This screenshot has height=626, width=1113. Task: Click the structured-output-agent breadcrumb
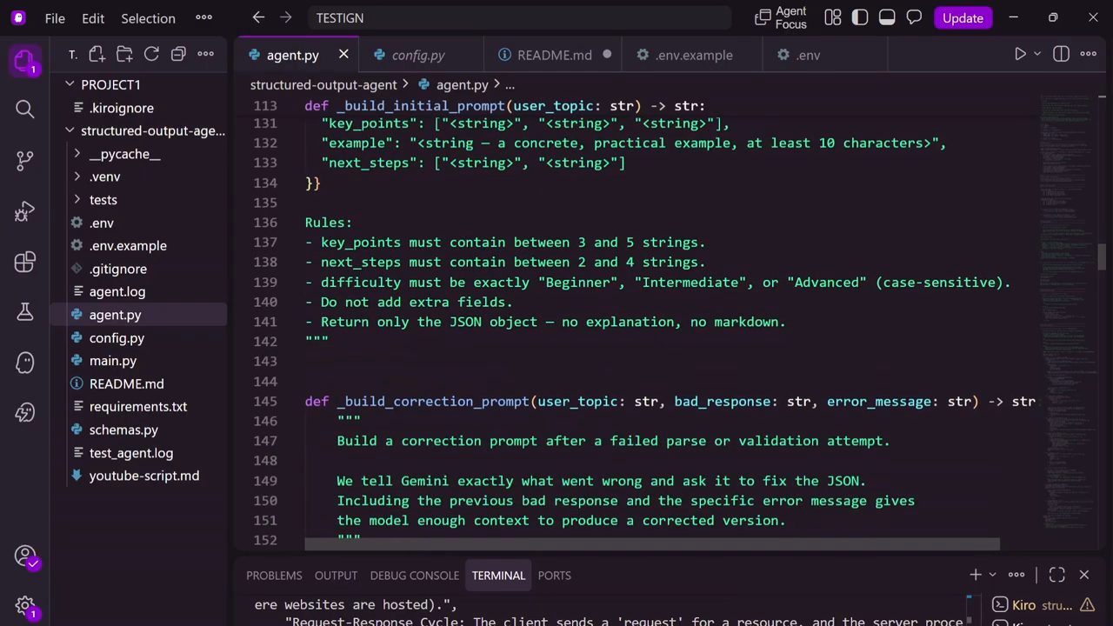coord(323,84)
